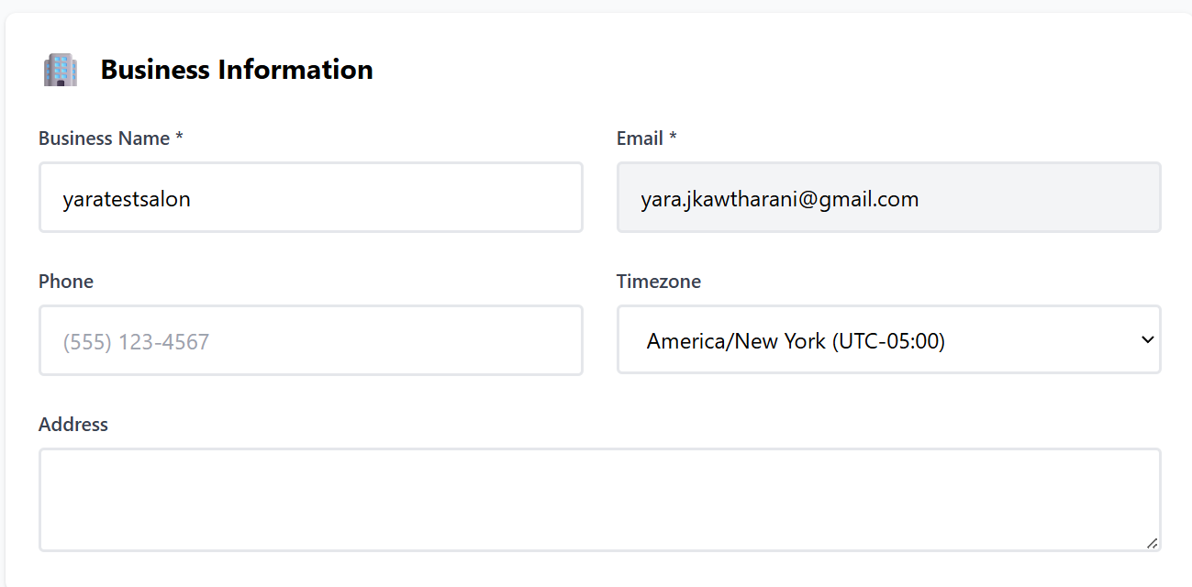This screenshot has width=1192, height=587.
Task: Click the Email label
Action: [640, 138]
